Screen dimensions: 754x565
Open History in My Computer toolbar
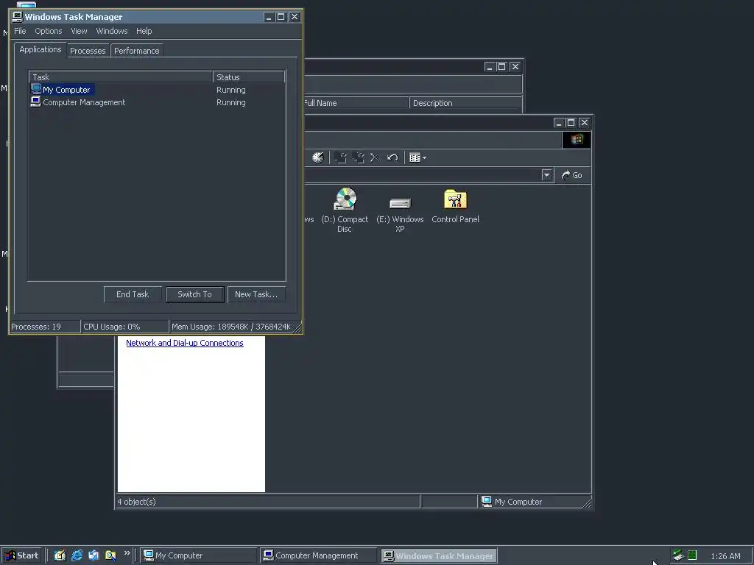pos(317,157)
